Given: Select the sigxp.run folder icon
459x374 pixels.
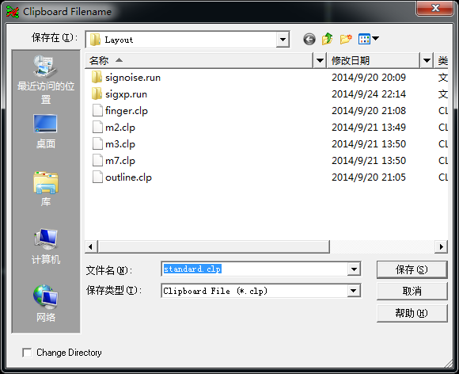Looking at the screenshot, I should coord(97,93).
